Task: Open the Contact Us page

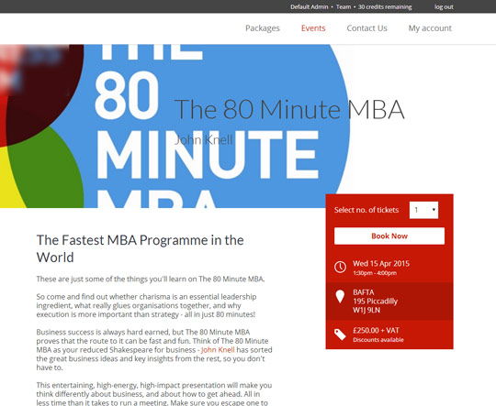Action: (x=366, y=28)
